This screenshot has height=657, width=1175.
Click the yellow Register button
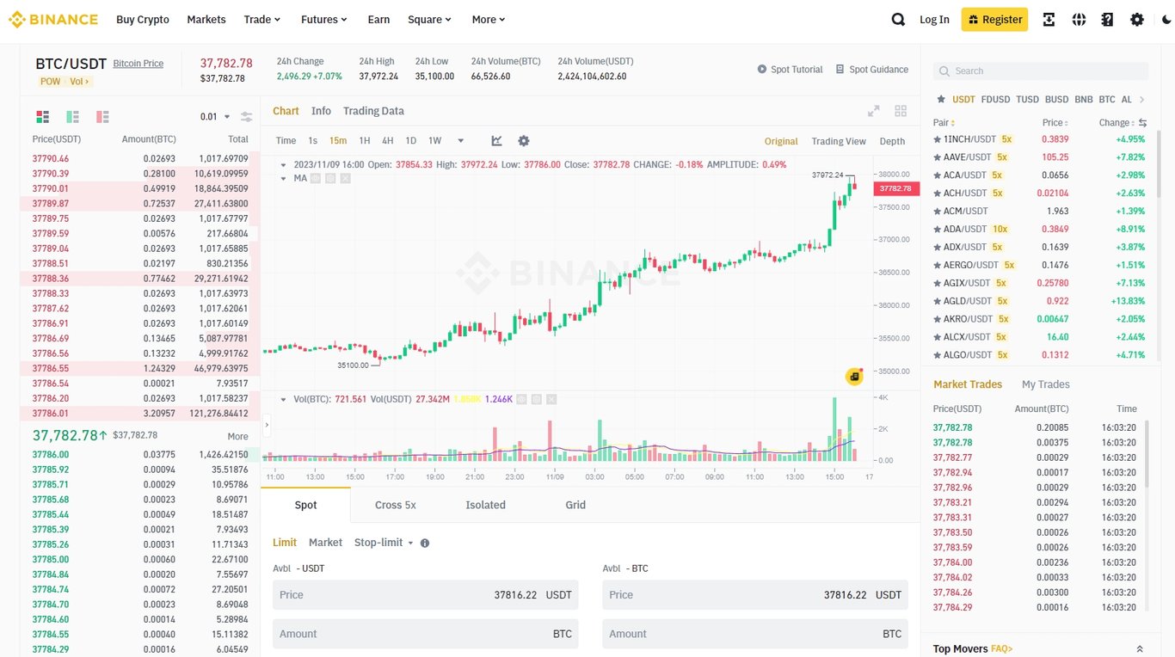pos(994,19)
